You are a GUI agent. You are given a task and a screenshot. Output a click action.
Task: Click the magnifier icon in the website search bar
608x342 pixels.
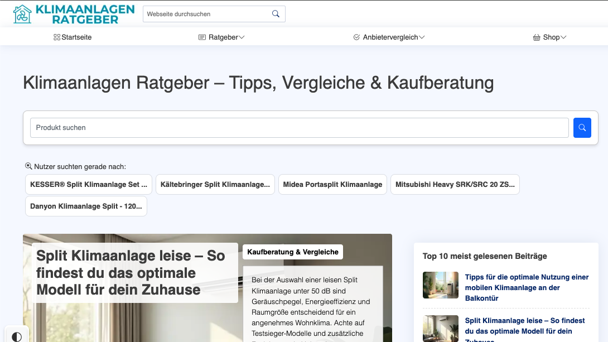click(x=276, y=13)
